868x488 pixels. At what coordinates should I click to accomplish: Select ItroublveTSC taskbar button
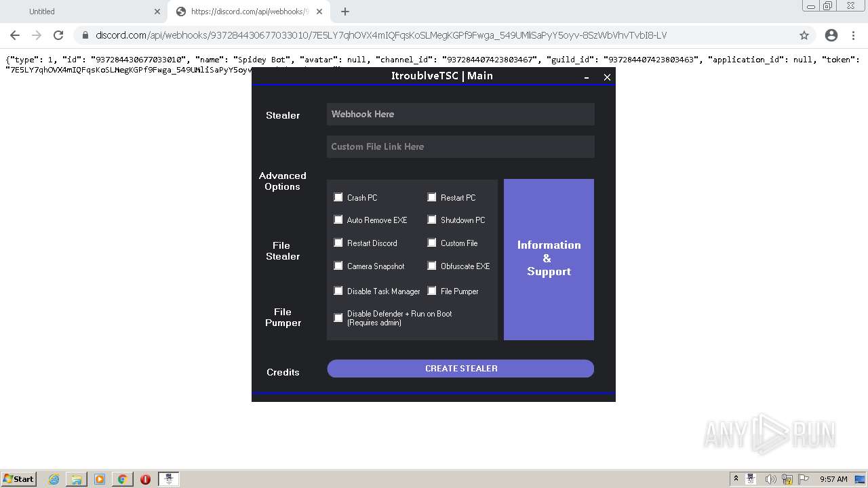(x=168, y=479)
